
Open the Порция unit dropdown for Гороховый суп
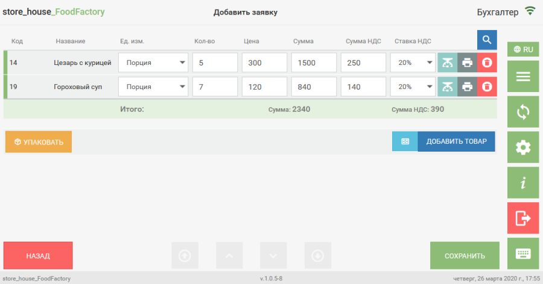point(153,87)
